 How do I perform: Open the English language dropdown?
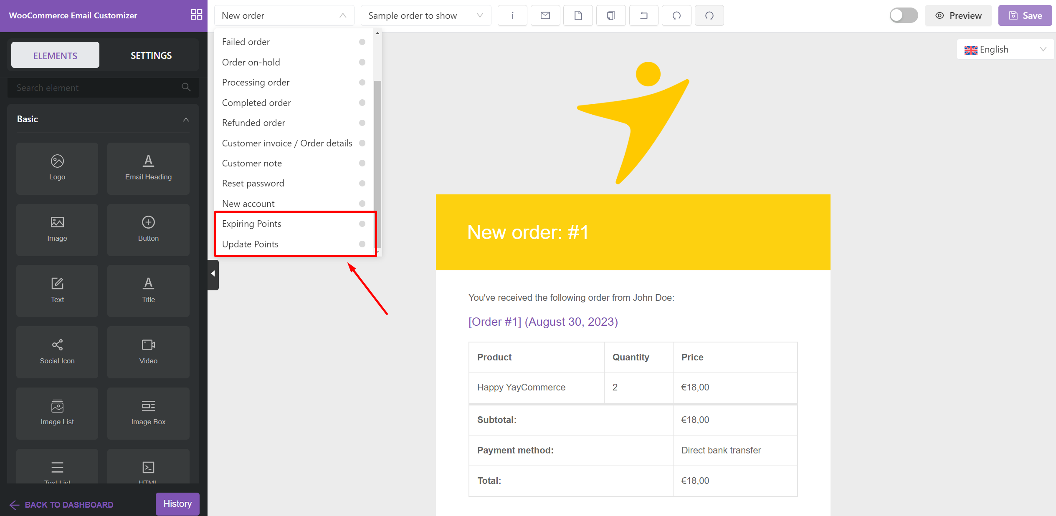click(1005, 50)
